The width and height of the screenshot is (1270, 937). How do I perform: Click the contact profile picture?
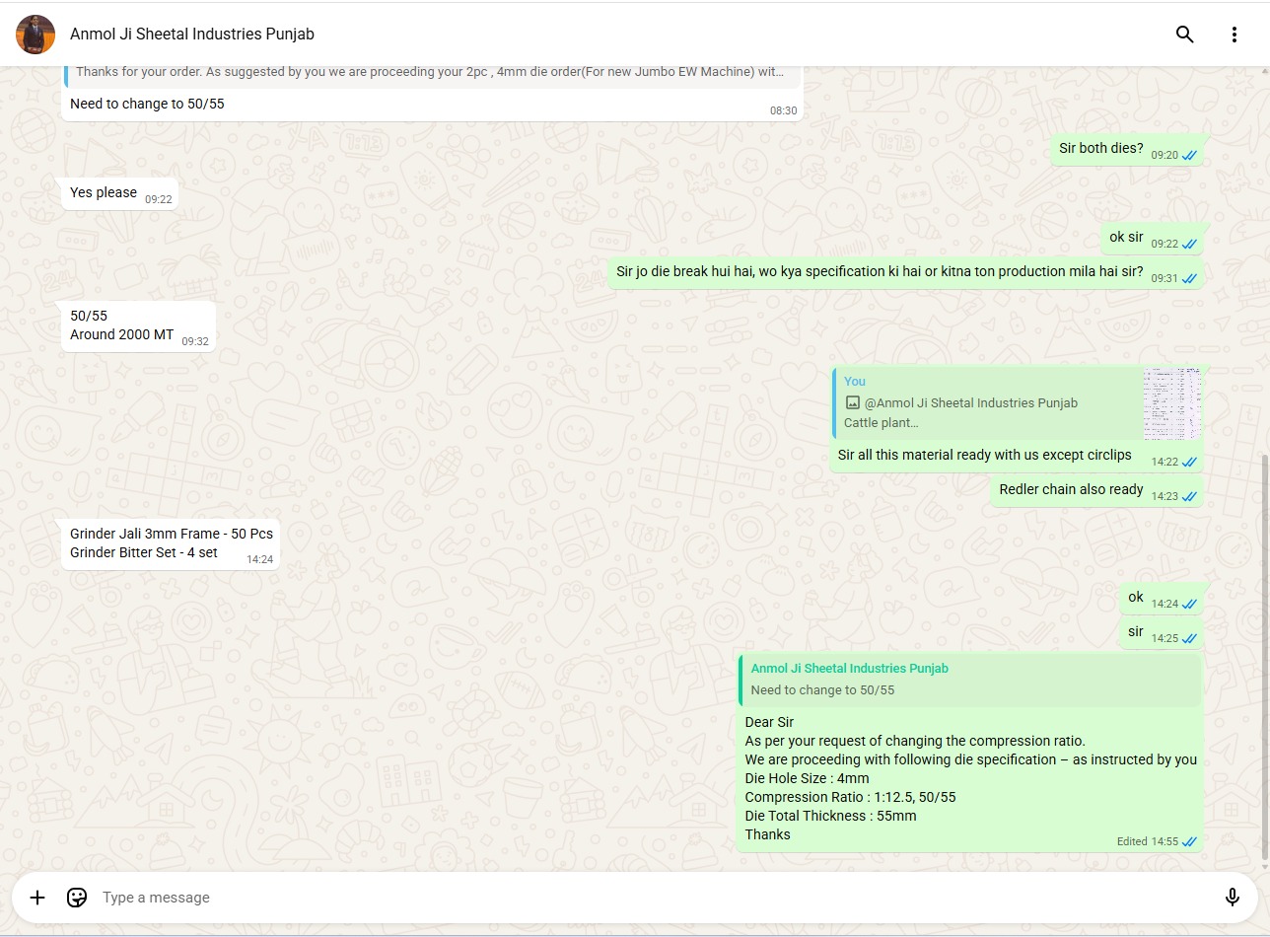[35, 35]
